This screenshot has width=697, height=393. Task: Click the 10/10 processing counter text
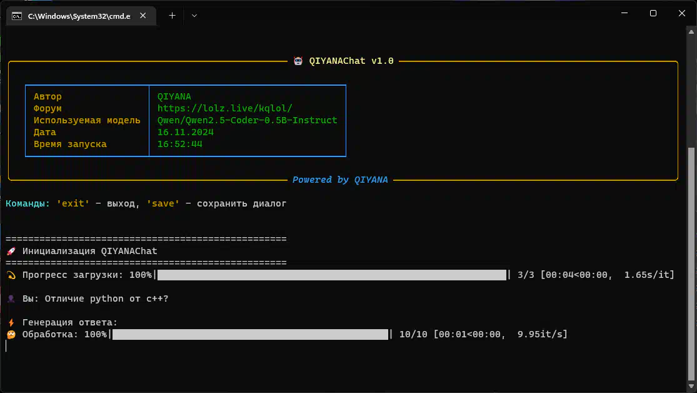[x=413, y=334]
